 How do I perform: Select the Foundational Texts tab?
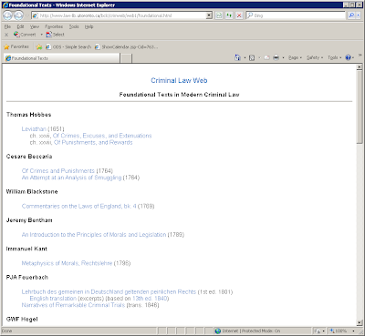(61, 58)
